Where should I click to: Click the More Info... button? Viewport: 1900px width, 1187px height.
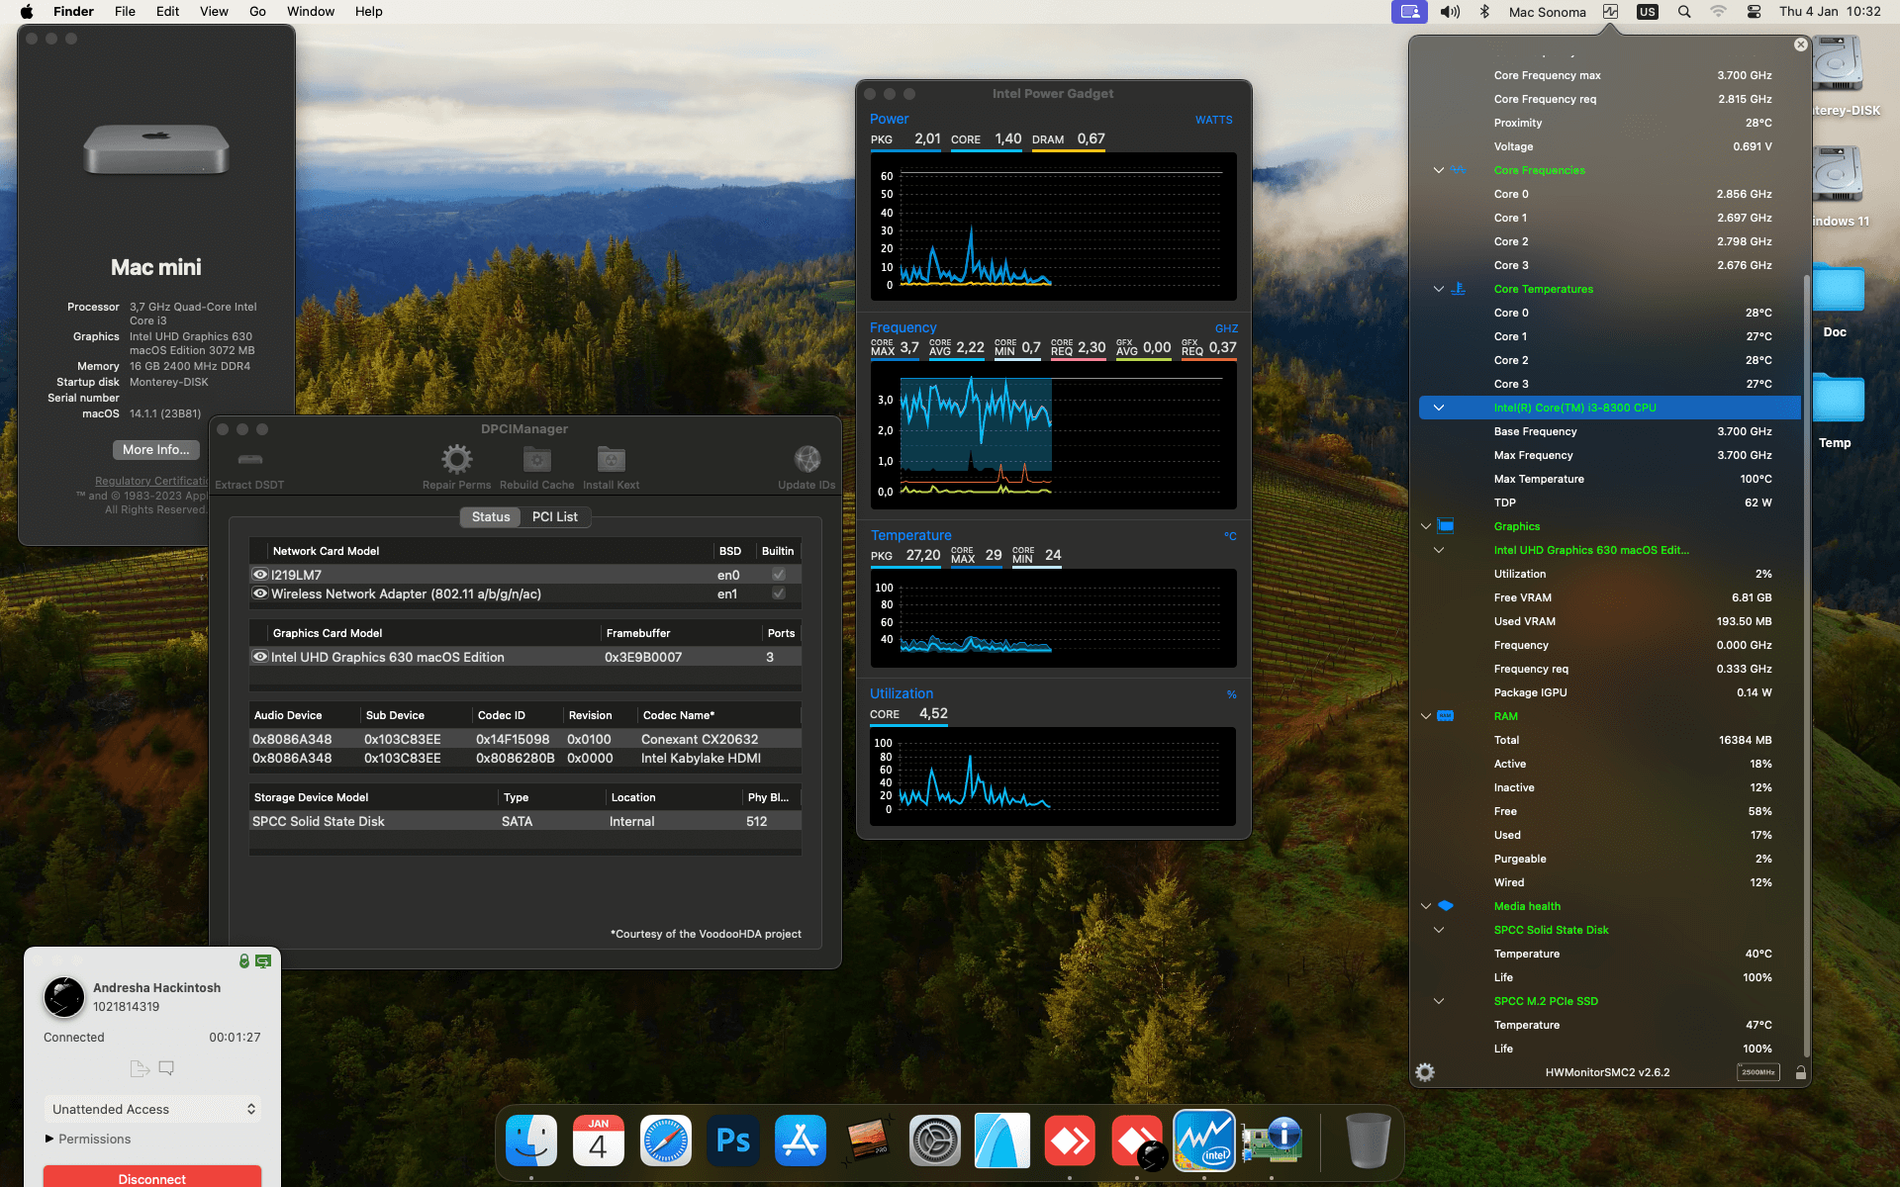pyautogui.click(x=155, y=449)
